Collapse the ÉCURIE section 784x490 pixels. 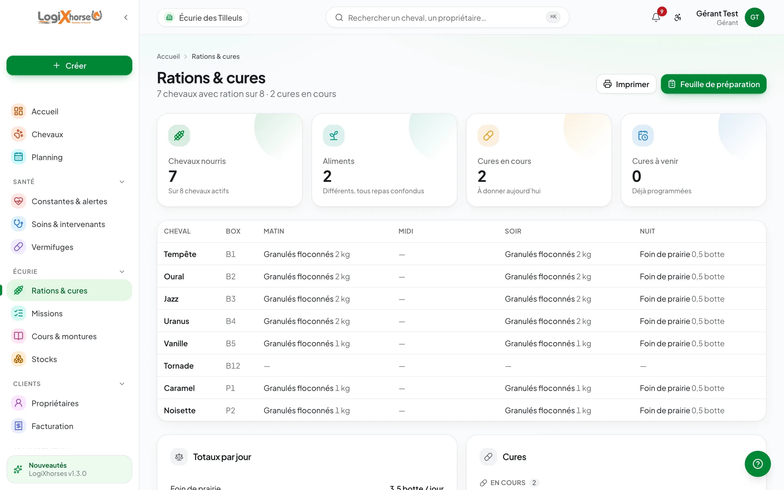(x=122, y=272)
